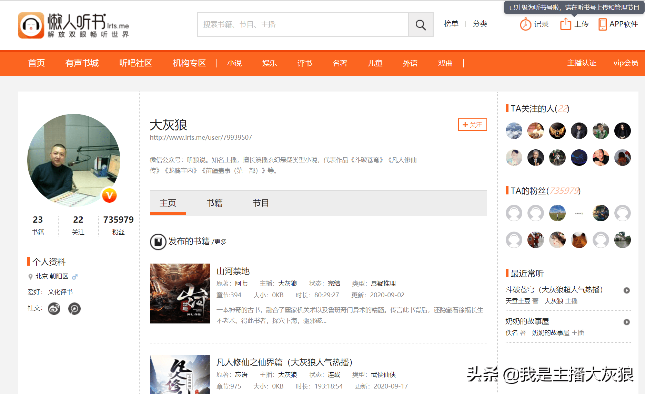645x394 pixels.
Task: Open the first default gray fan avatar
Action: (514, 213)
